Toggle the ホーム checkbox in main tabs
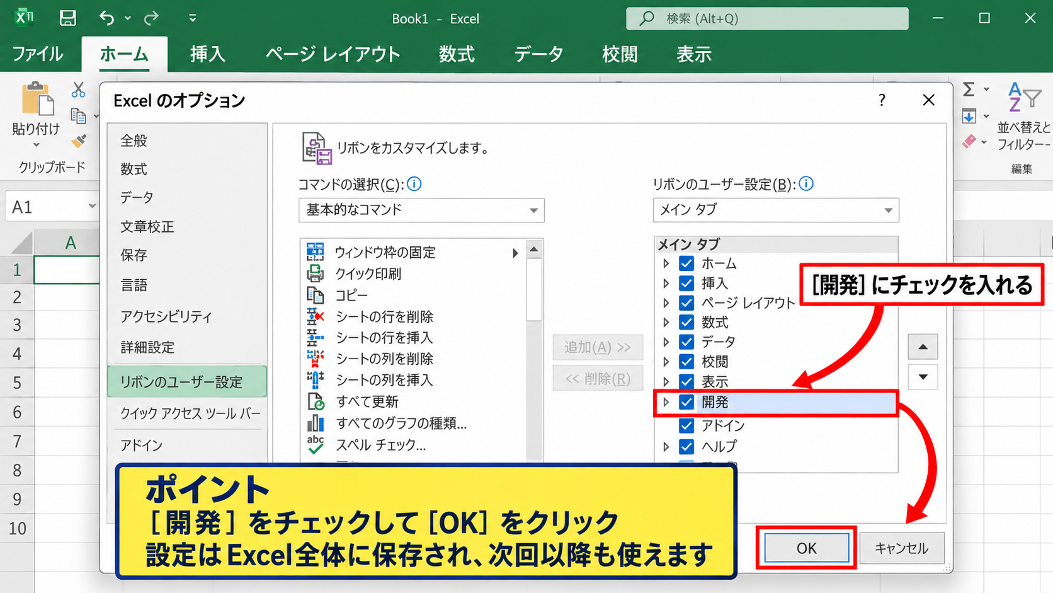This screenshot has height=593, width=1053. pos(686,263)
